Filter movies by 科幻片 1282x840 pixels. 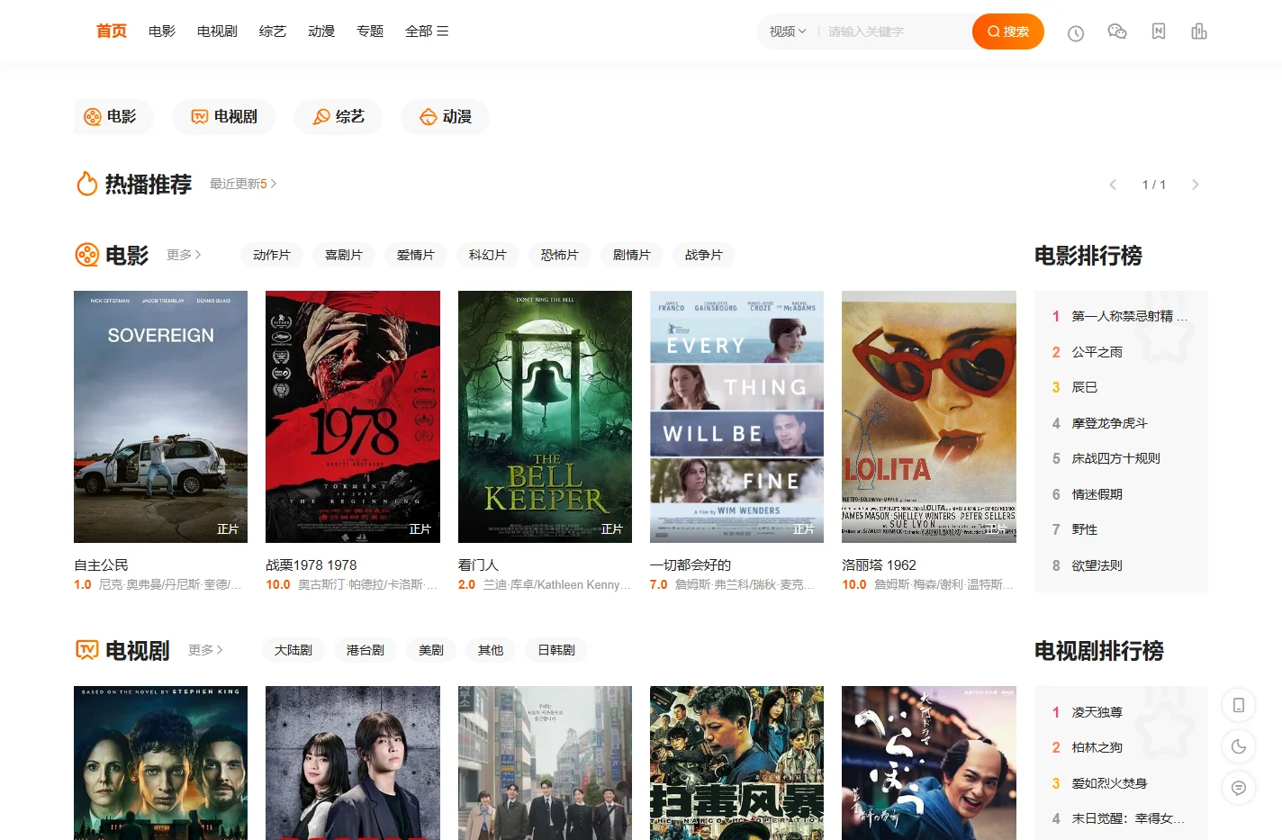488,255
